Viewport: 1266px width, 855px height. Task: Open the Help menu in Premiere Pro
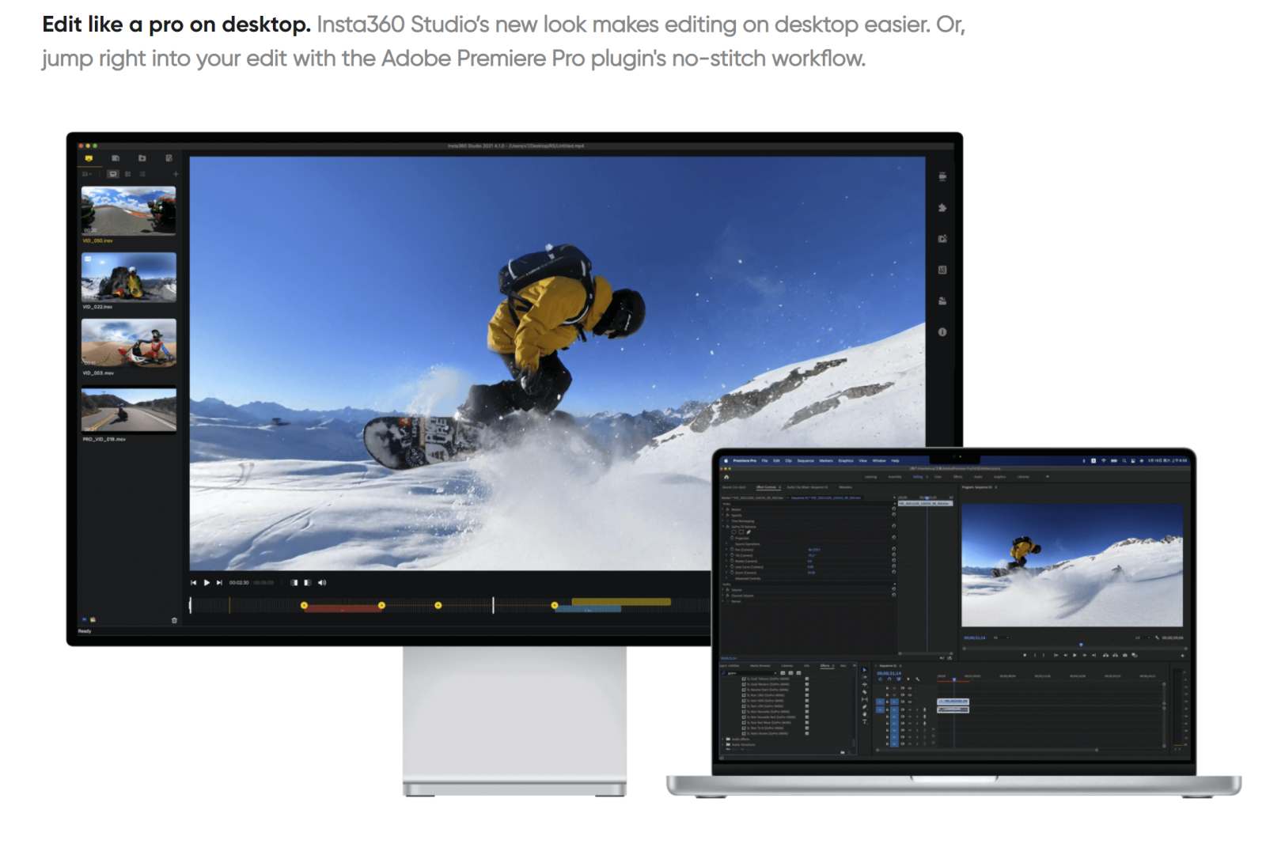click(895, 461)
